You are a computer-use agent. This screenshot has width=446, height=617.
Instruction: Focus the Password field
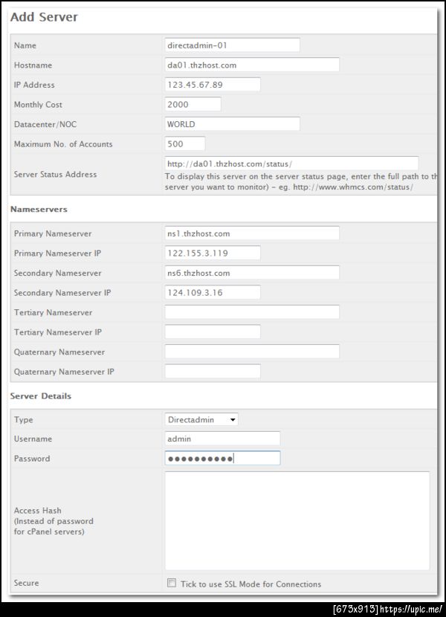tap(222, 458)
